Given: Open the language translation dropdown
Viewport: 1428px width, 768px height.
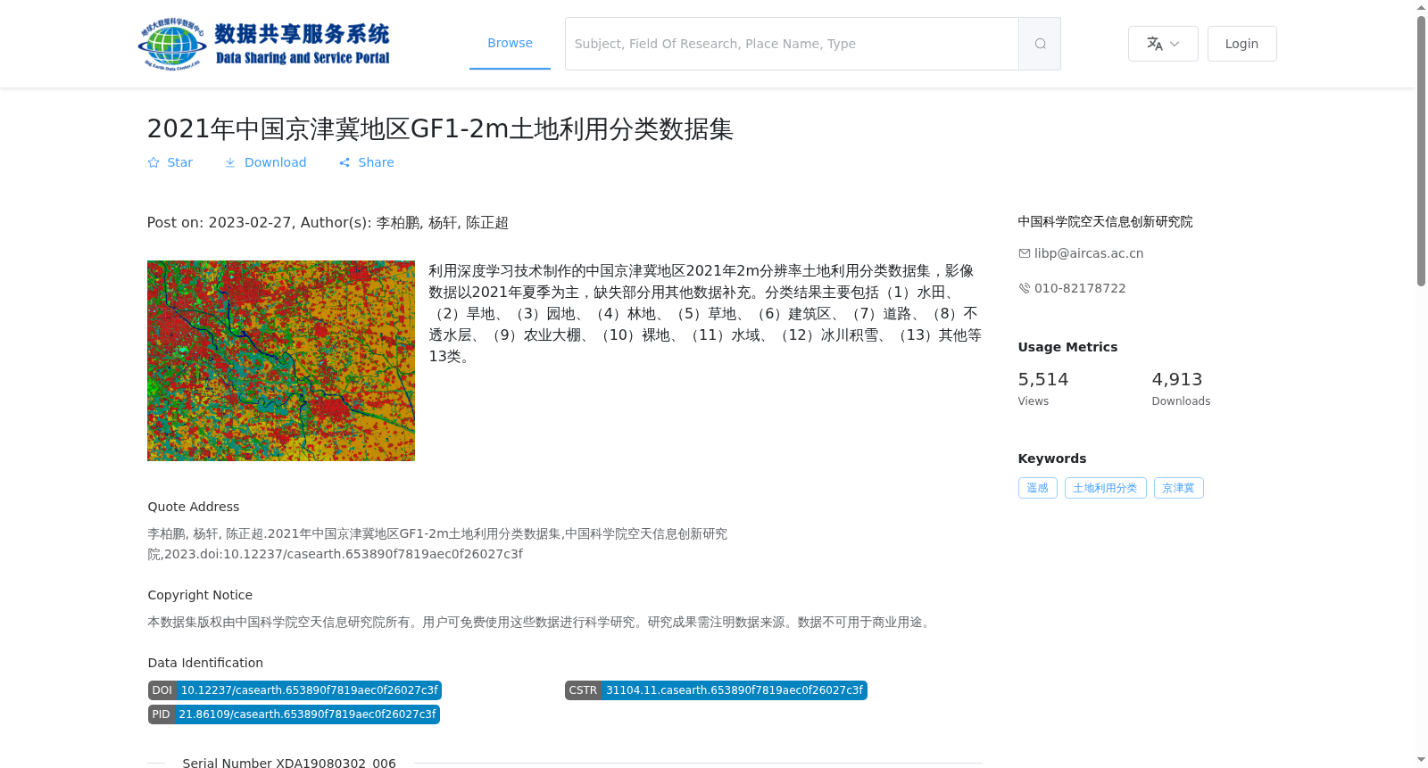Looking at the screenshot, I should pos(1163,44).
